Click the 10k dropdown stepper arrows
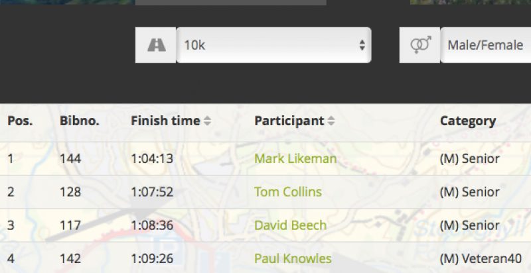 click(362, 45)
